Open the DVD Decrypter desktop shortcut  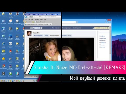click(17, 22)
